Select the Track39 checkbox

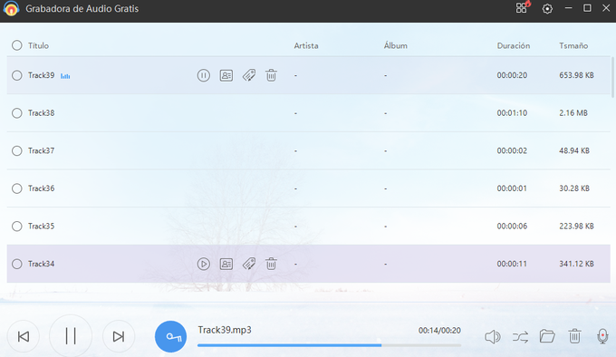click(17, 75)
